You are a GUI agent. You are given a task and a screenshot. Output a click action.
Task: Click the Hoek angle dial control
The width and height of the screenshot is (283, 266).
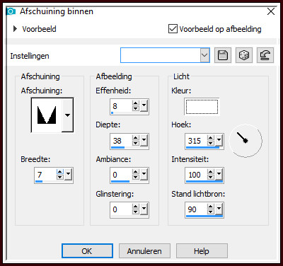tap(246, 141)
